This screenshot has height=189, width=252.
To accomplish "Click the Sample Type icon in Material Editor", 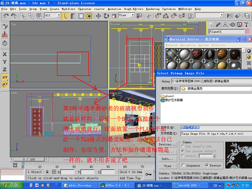I will (249, 51).
